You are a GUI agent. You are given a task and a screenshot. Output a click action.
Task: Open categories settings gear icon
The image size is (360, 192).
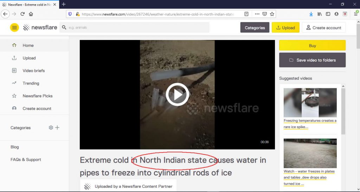(x=51, y=128)
